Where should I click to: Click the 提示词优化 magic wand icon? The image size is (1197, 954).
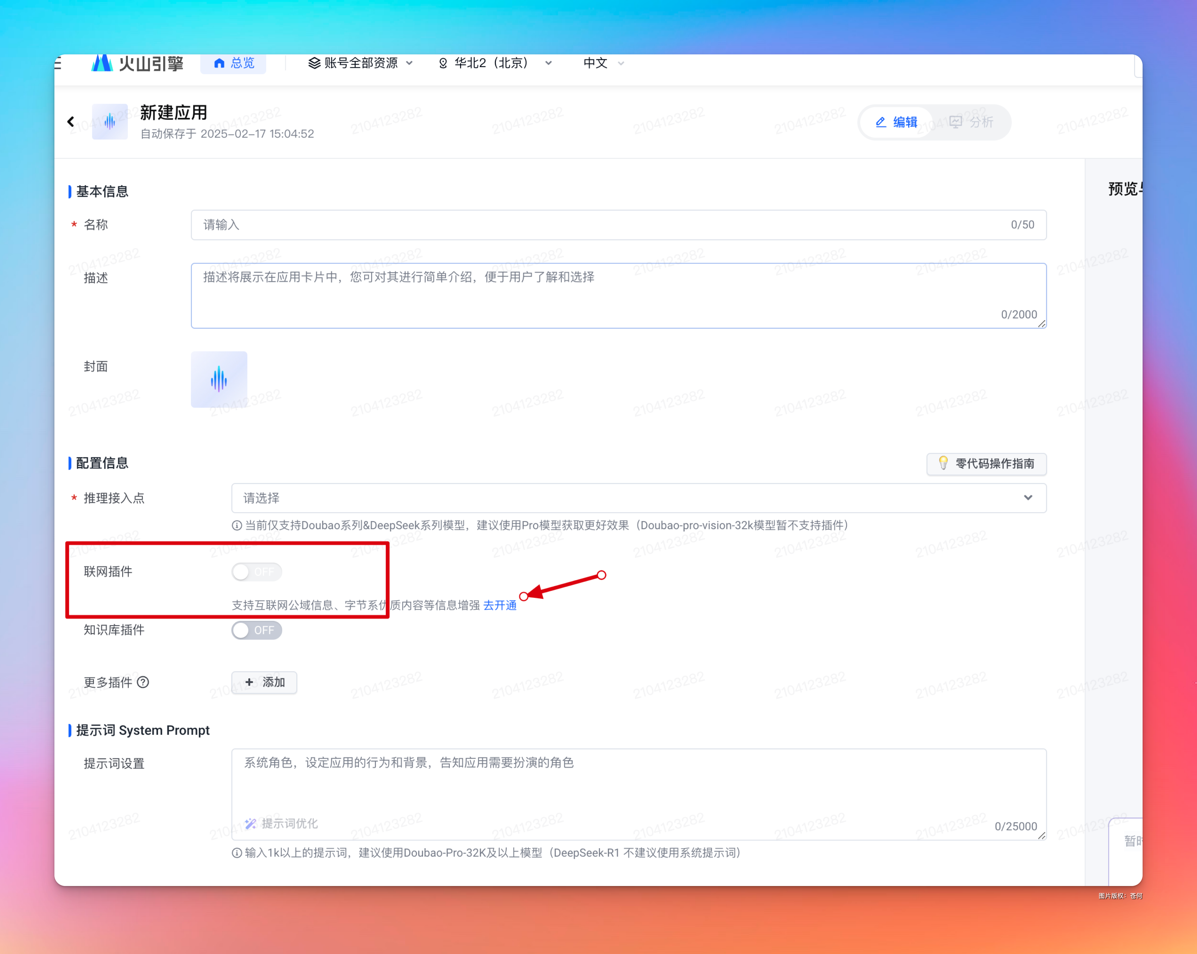(250, 823)
